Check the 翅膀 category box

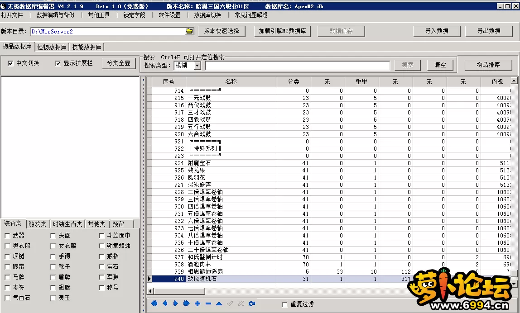click(x=53, y=288)
